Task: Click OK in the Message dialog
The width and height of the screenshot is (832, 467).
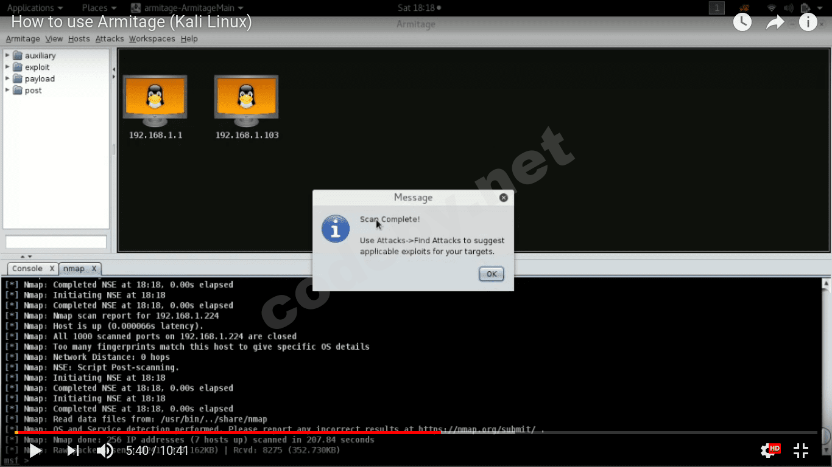Action: click(x=492, y=274)
